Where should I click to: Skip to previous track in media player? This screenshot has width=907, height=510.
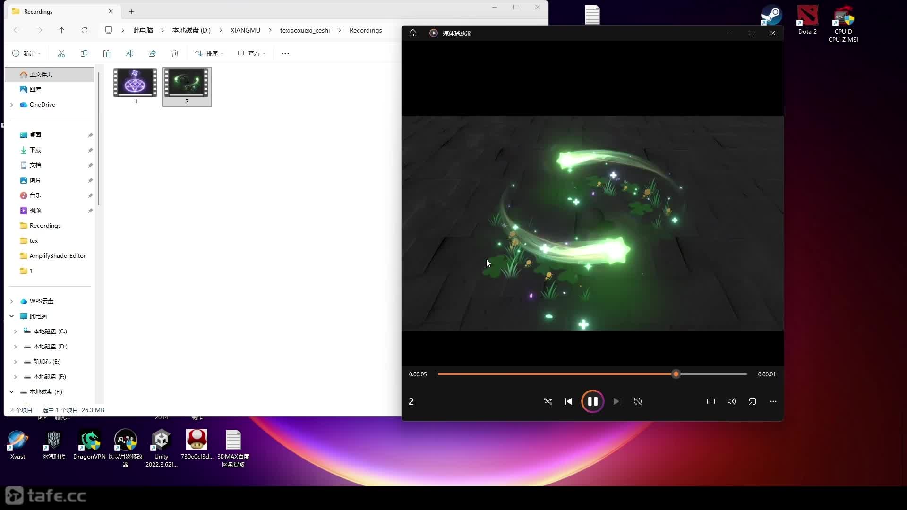569,401
